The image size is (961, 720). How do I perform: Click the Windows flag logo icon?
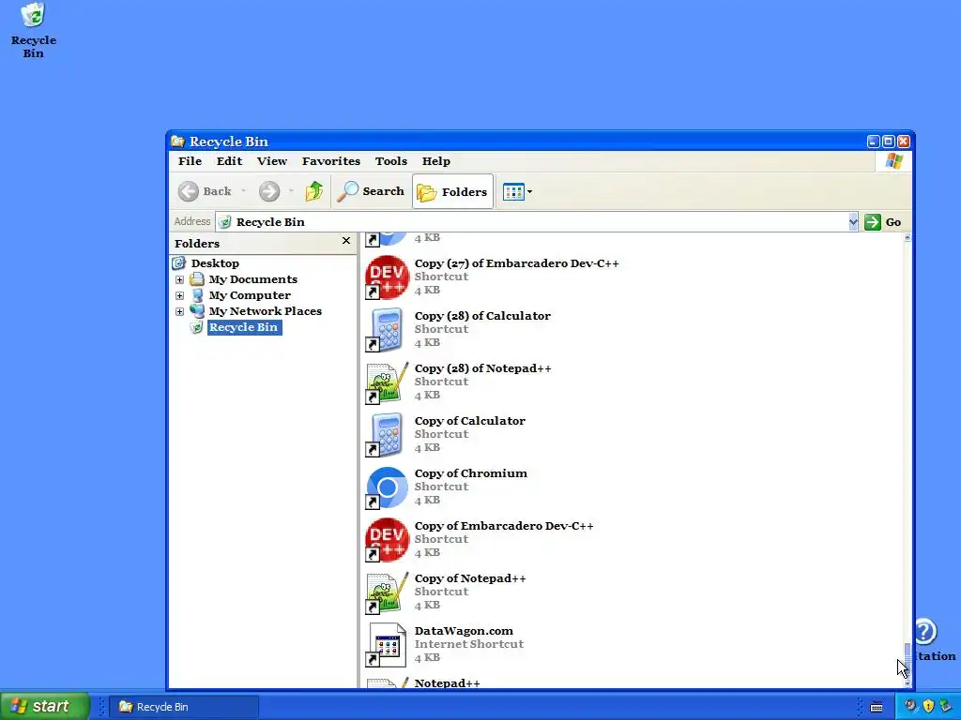point(894,161)
